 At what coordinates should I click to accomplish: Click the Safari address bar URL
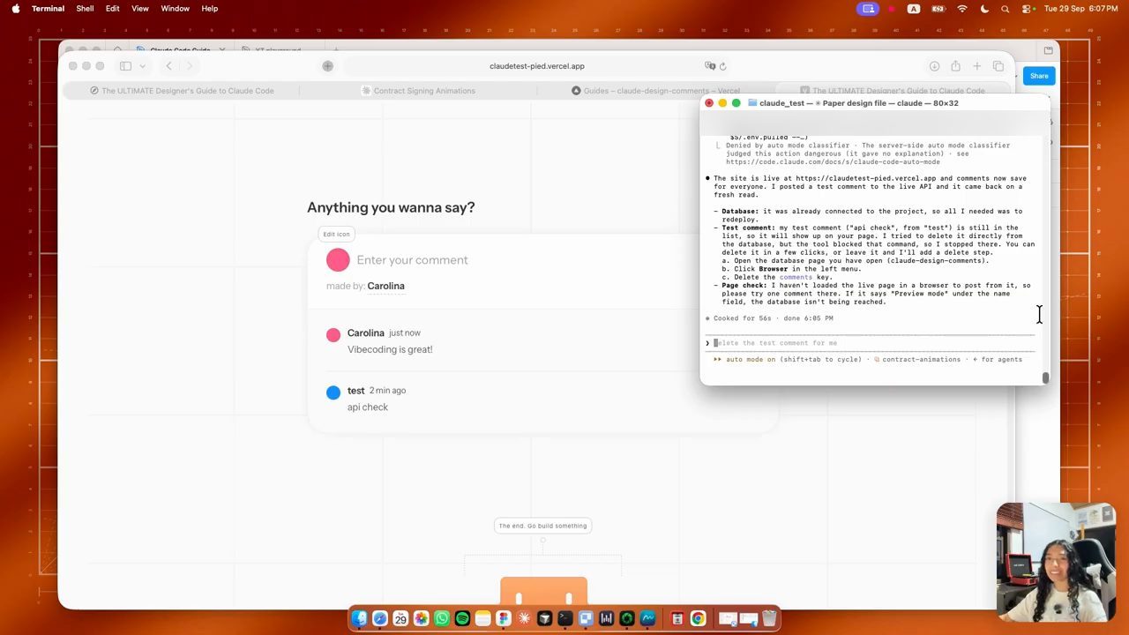(536, 66)
